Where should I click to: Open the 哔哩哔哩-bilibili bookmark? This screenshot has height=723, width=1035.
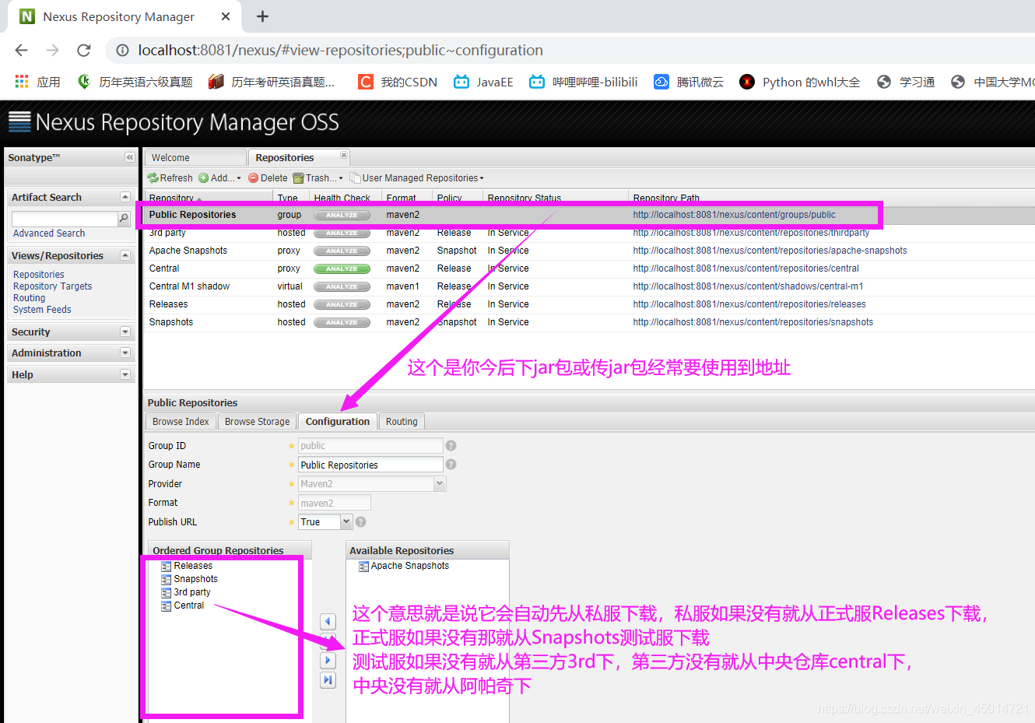click(584, 82)
